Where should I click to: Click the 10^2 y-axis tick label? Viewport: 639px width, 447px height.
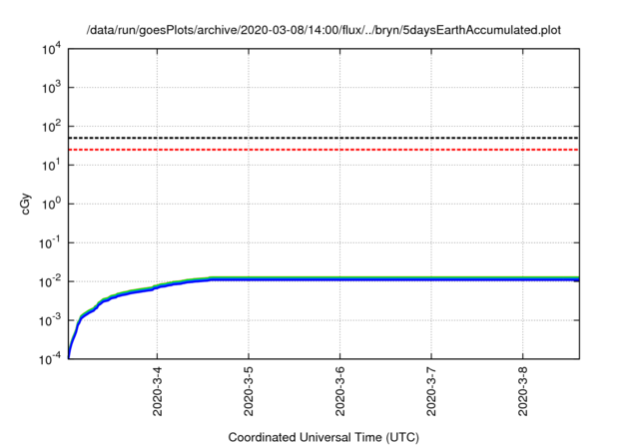pos(51,126)
